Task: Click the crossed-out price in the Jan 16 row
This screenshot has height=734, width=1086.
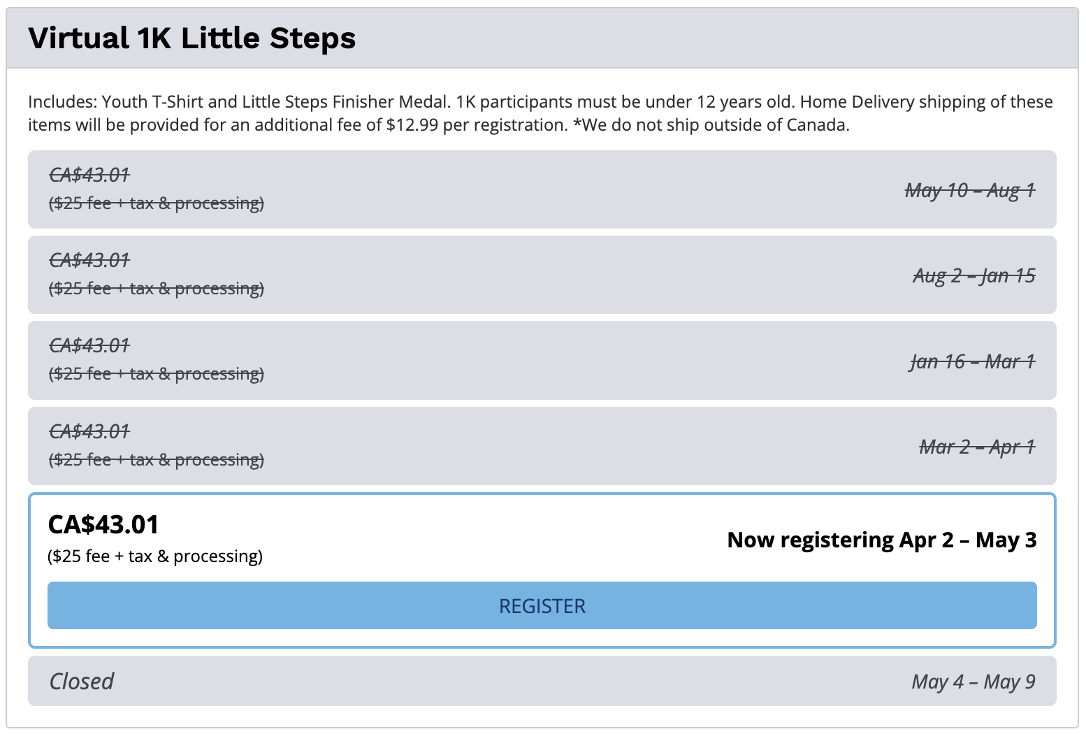Action: pos(89,345)
